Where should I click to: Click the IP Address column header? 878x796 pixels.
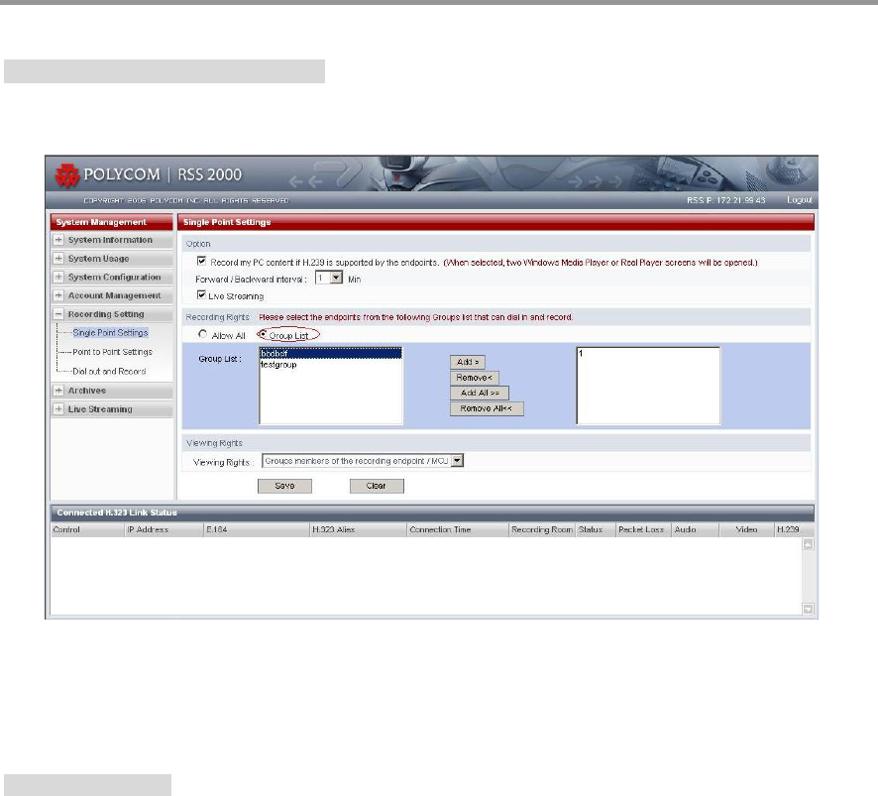[164, 529]
